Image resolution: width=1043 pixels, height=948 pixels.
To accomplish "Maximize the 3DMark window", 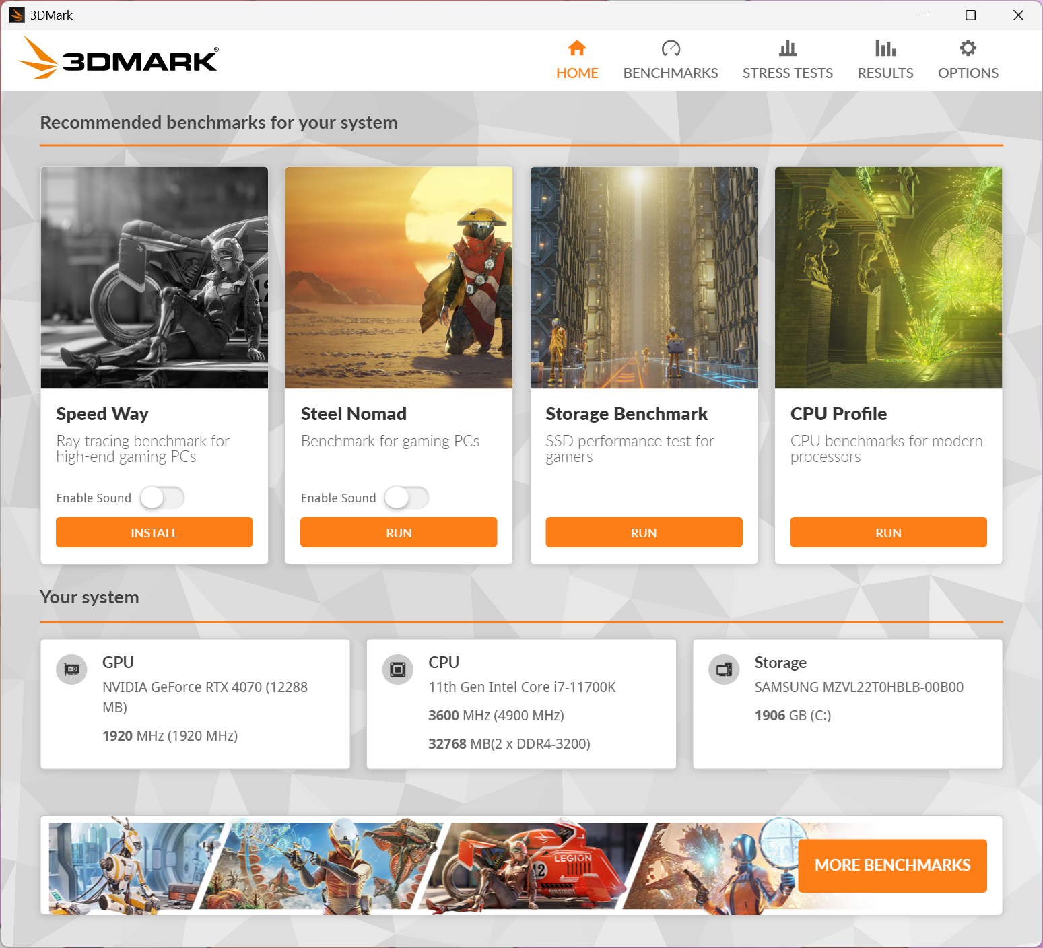I will [x=970, y=15].
